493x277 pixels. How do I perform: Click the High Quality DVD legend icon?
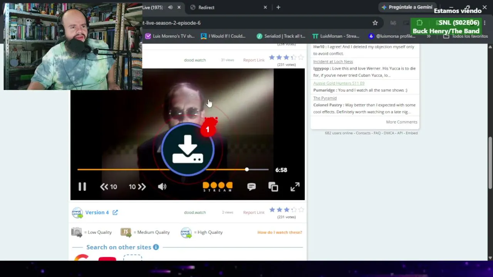click(186, 232)
